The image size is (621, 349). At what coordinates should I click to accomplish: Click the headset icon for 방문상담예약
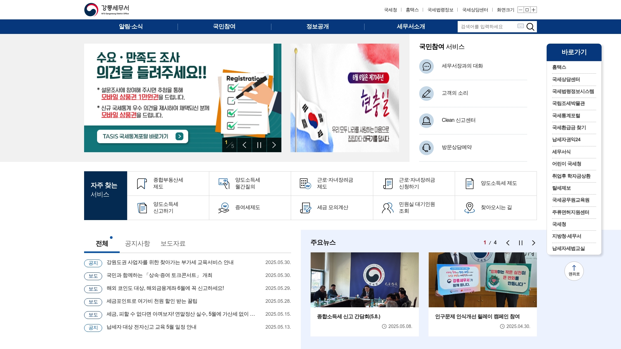click(426, 148)
